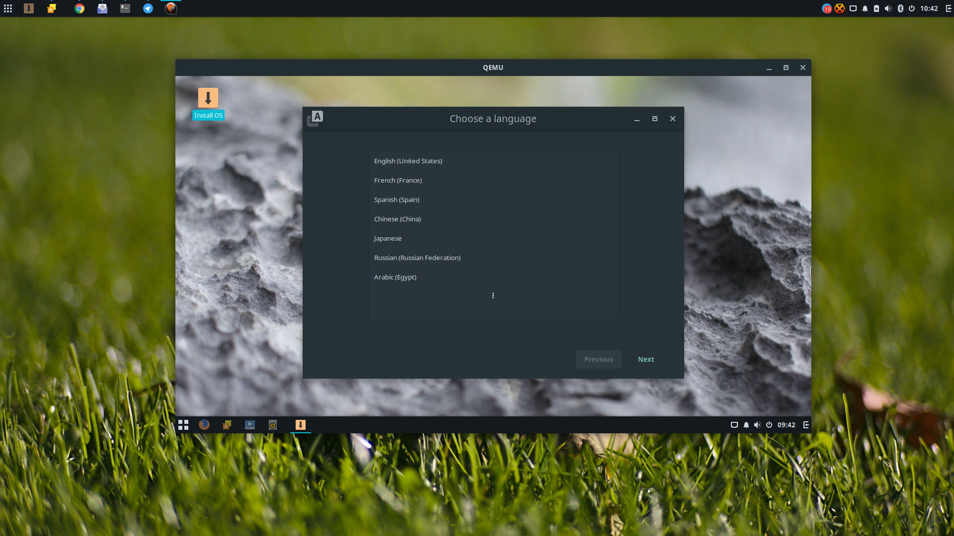The height and width of the screenshot is (536, 954).
Task: Open guest music player taskbar icon
Action: pos(273,425)
